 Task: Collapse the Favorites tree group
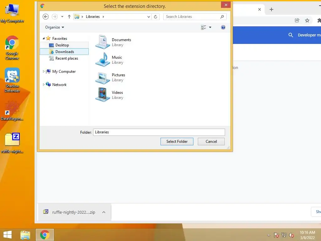point(44,38)
